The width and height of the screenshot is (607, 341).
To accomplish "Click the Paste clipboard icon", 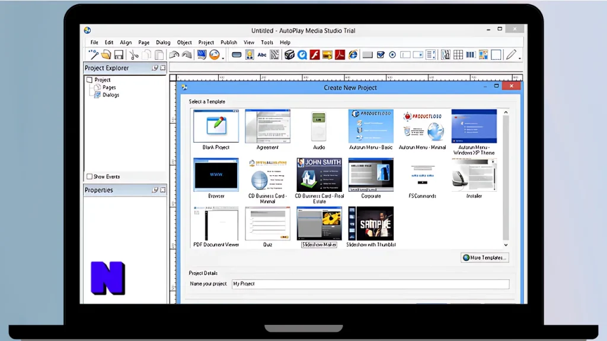I will coord(159,54).
